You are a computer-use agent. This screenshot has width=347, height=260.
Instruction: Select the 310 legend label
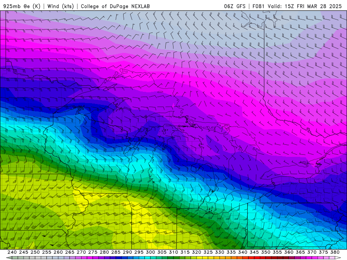pos(173,252)
